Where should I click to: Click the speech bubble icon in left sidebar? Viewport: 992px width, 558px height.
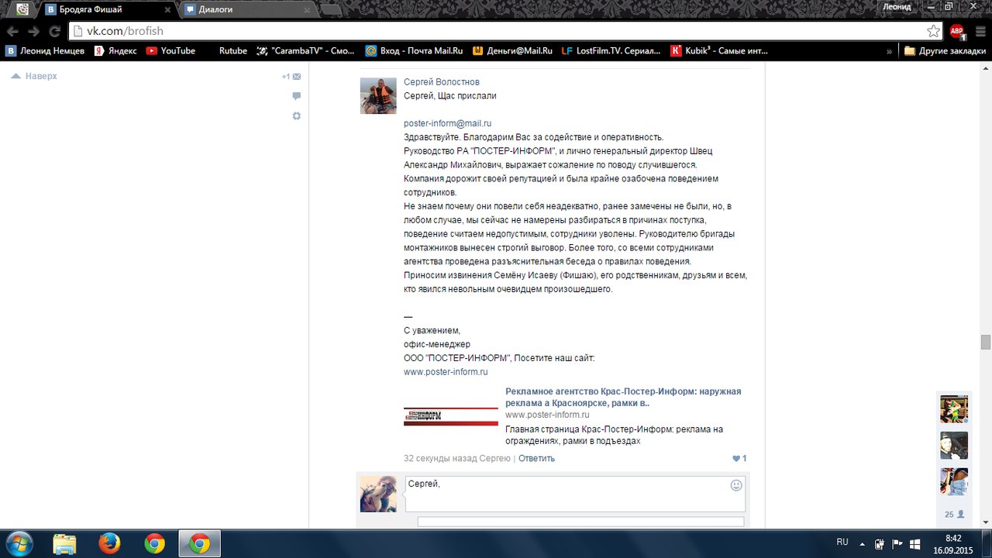click(296, 96)
